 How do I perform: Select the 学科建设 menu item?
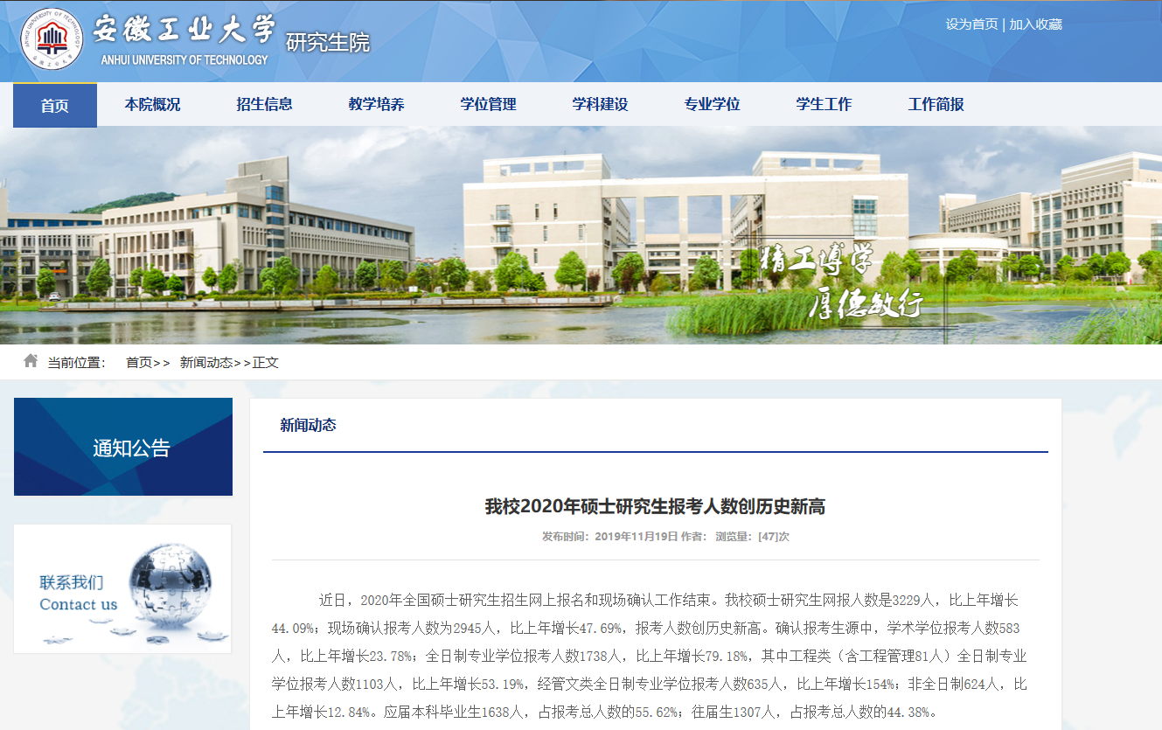pyautogui.click(x=600, y=104)
